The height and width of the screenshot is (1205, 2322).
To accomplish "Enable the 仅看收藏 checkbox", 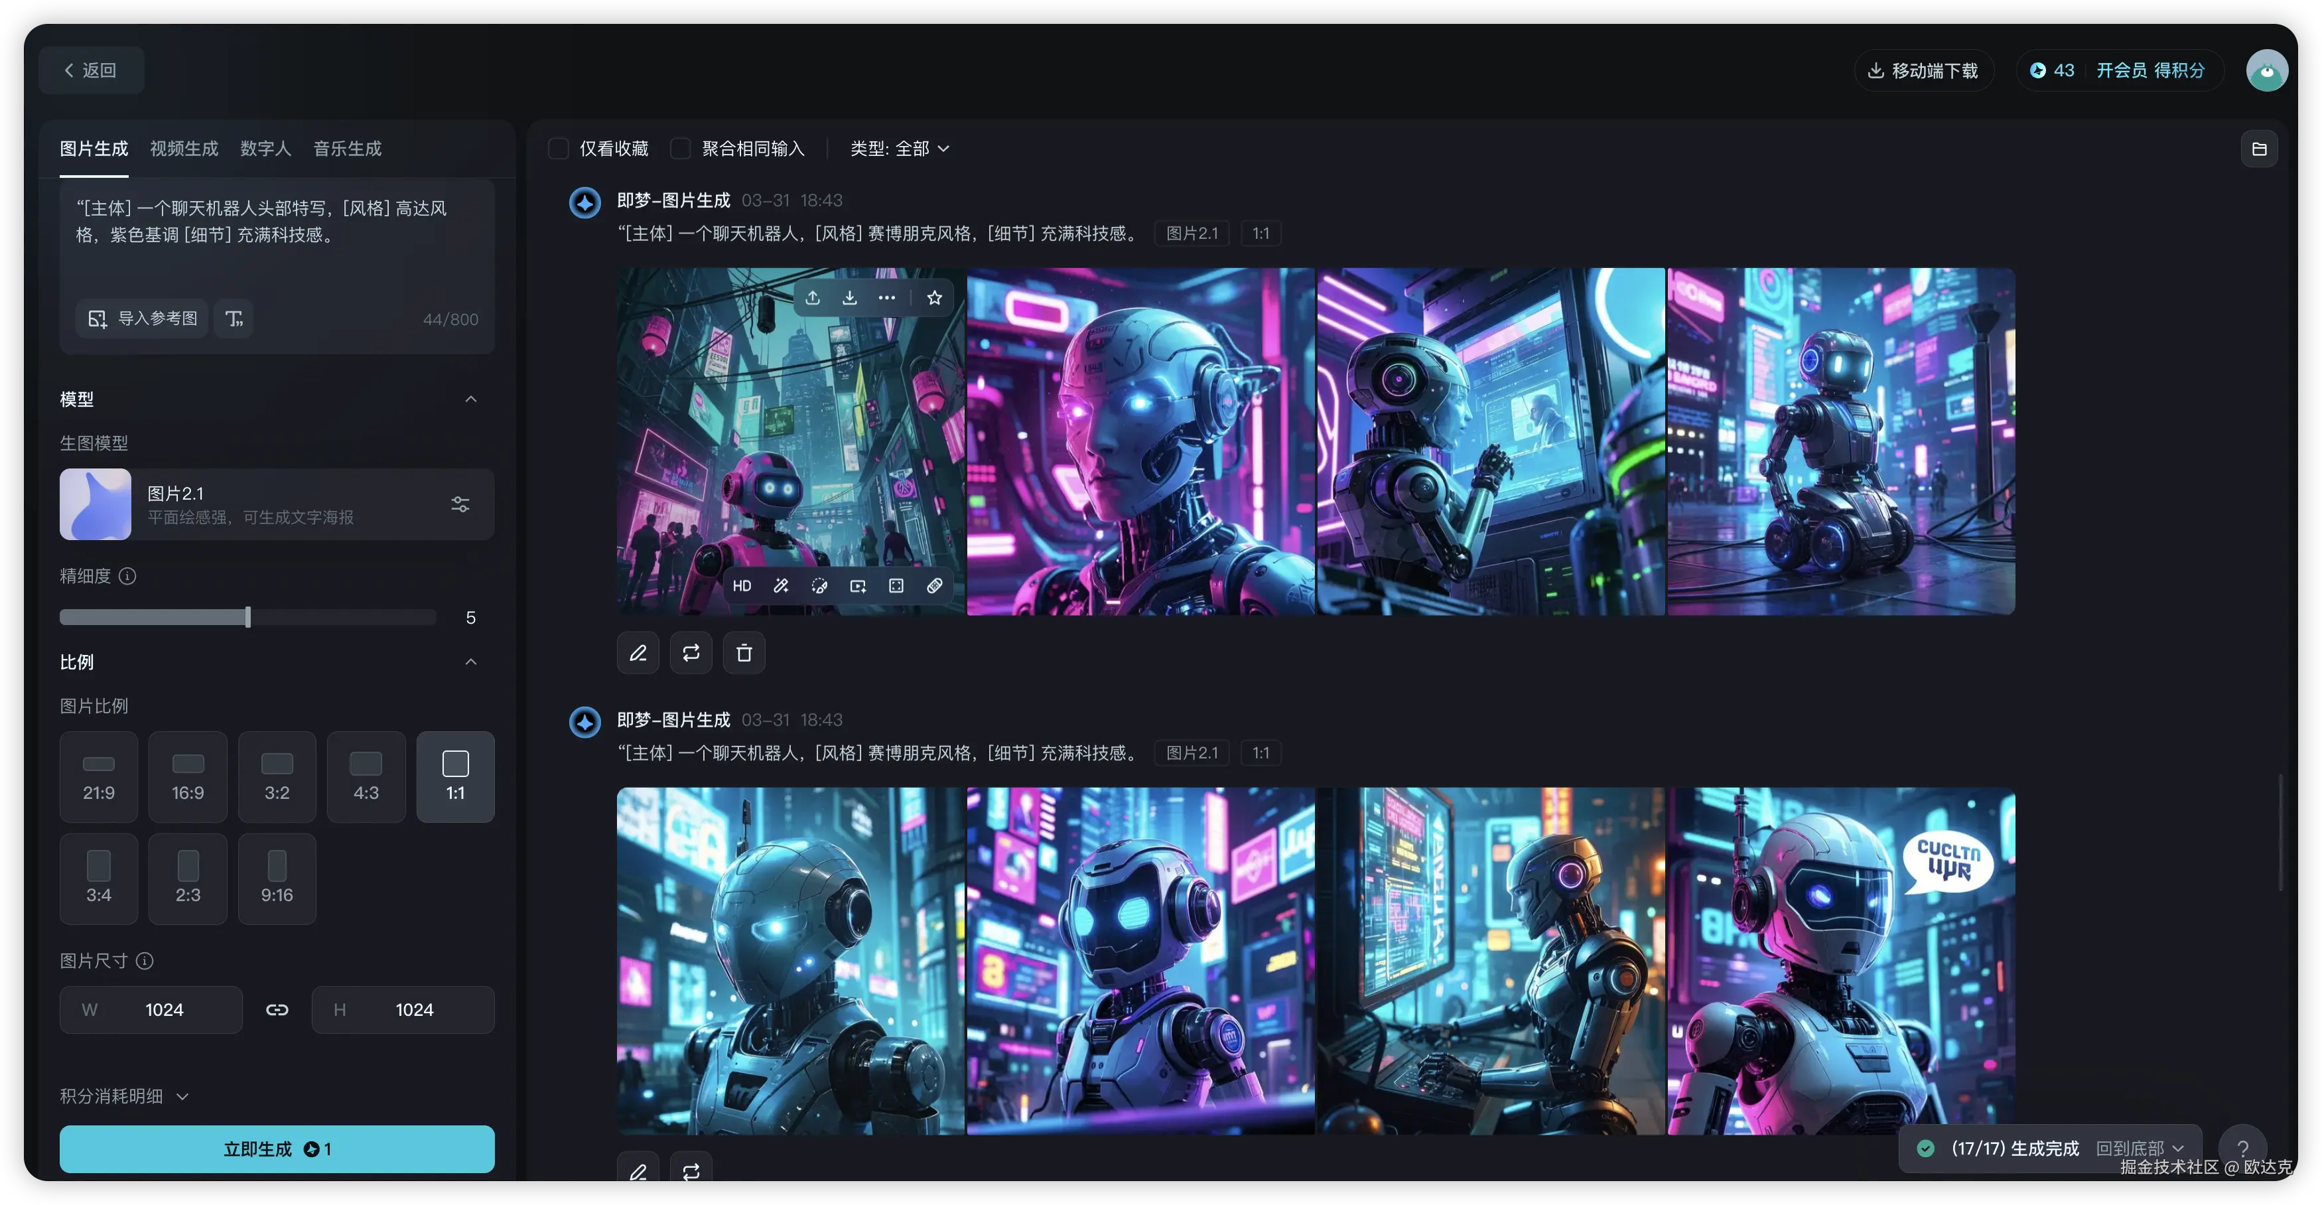I will coord(559,149).
